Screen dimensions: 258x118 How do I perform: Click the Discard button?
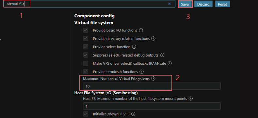[x=203, y=4]
